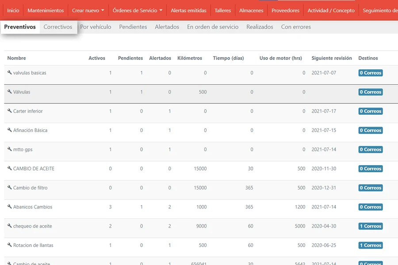
Task: Click wrench icon beside CAMBIO DE ACEITE
Action: [x=10, y=168]
